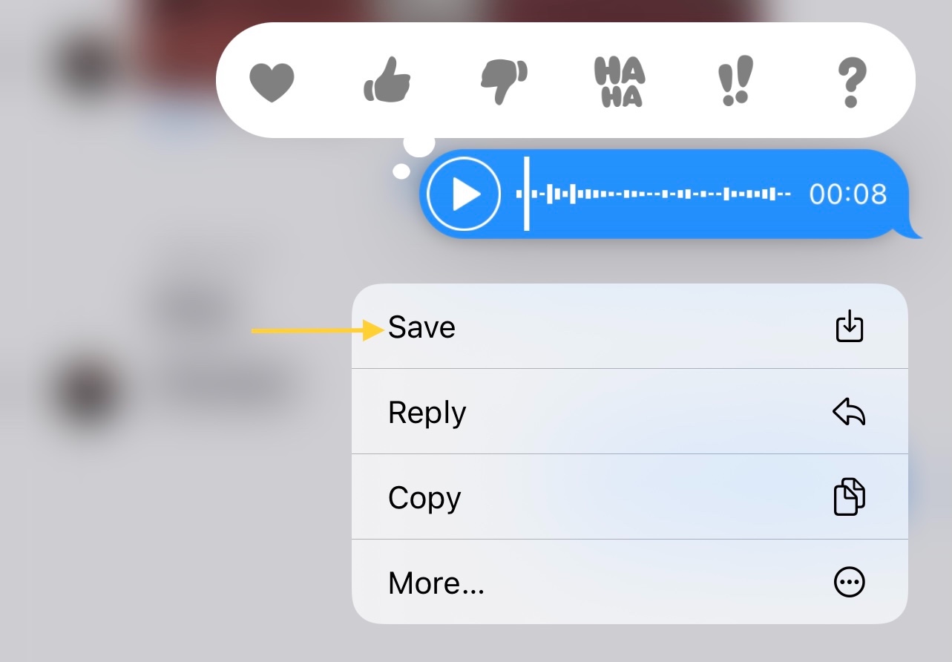Play the audio message
This screenshot has width=952, height=662.
tap(464, 194)
